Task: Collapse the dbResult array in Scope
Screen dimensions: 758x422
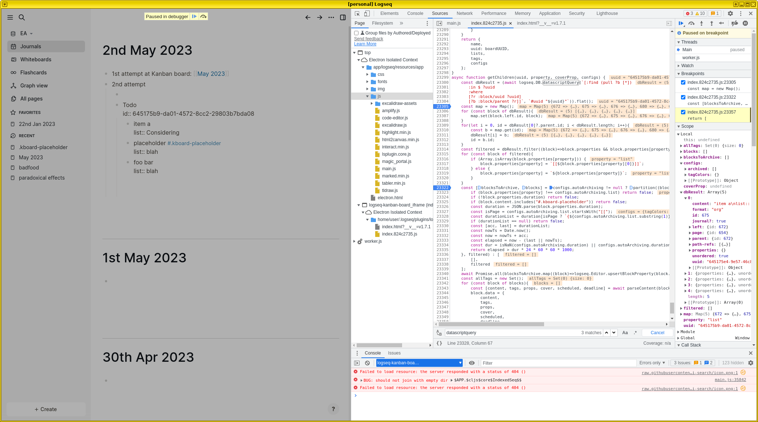Action: coord(682,192)
